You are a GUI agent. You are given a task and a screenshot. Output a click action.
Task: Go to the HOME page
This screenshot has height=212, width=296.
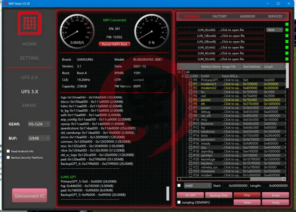pos(30,44)
